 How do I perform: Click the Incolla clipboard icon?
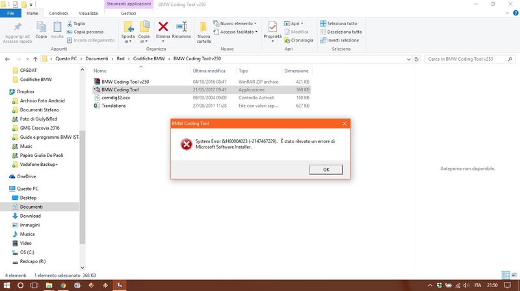point(57,27)
